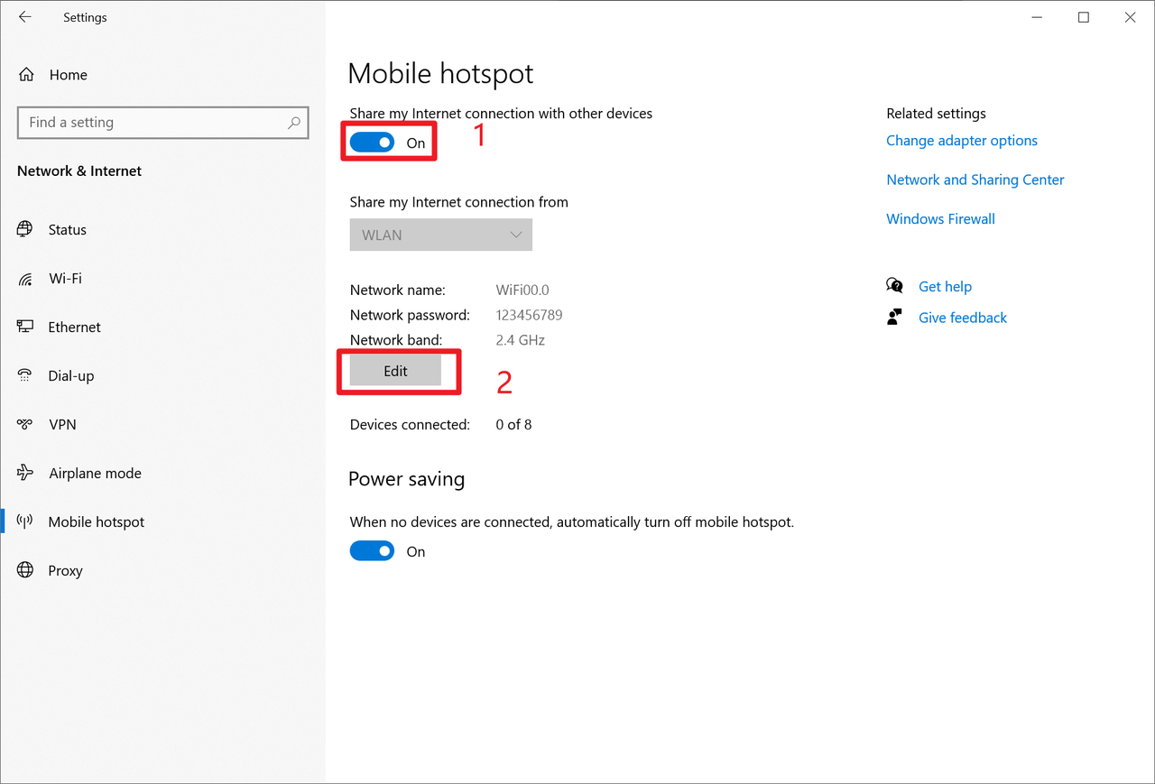Click the back arrow in Settings
Screen dimensions: 1155x784
tap(25, 17)
